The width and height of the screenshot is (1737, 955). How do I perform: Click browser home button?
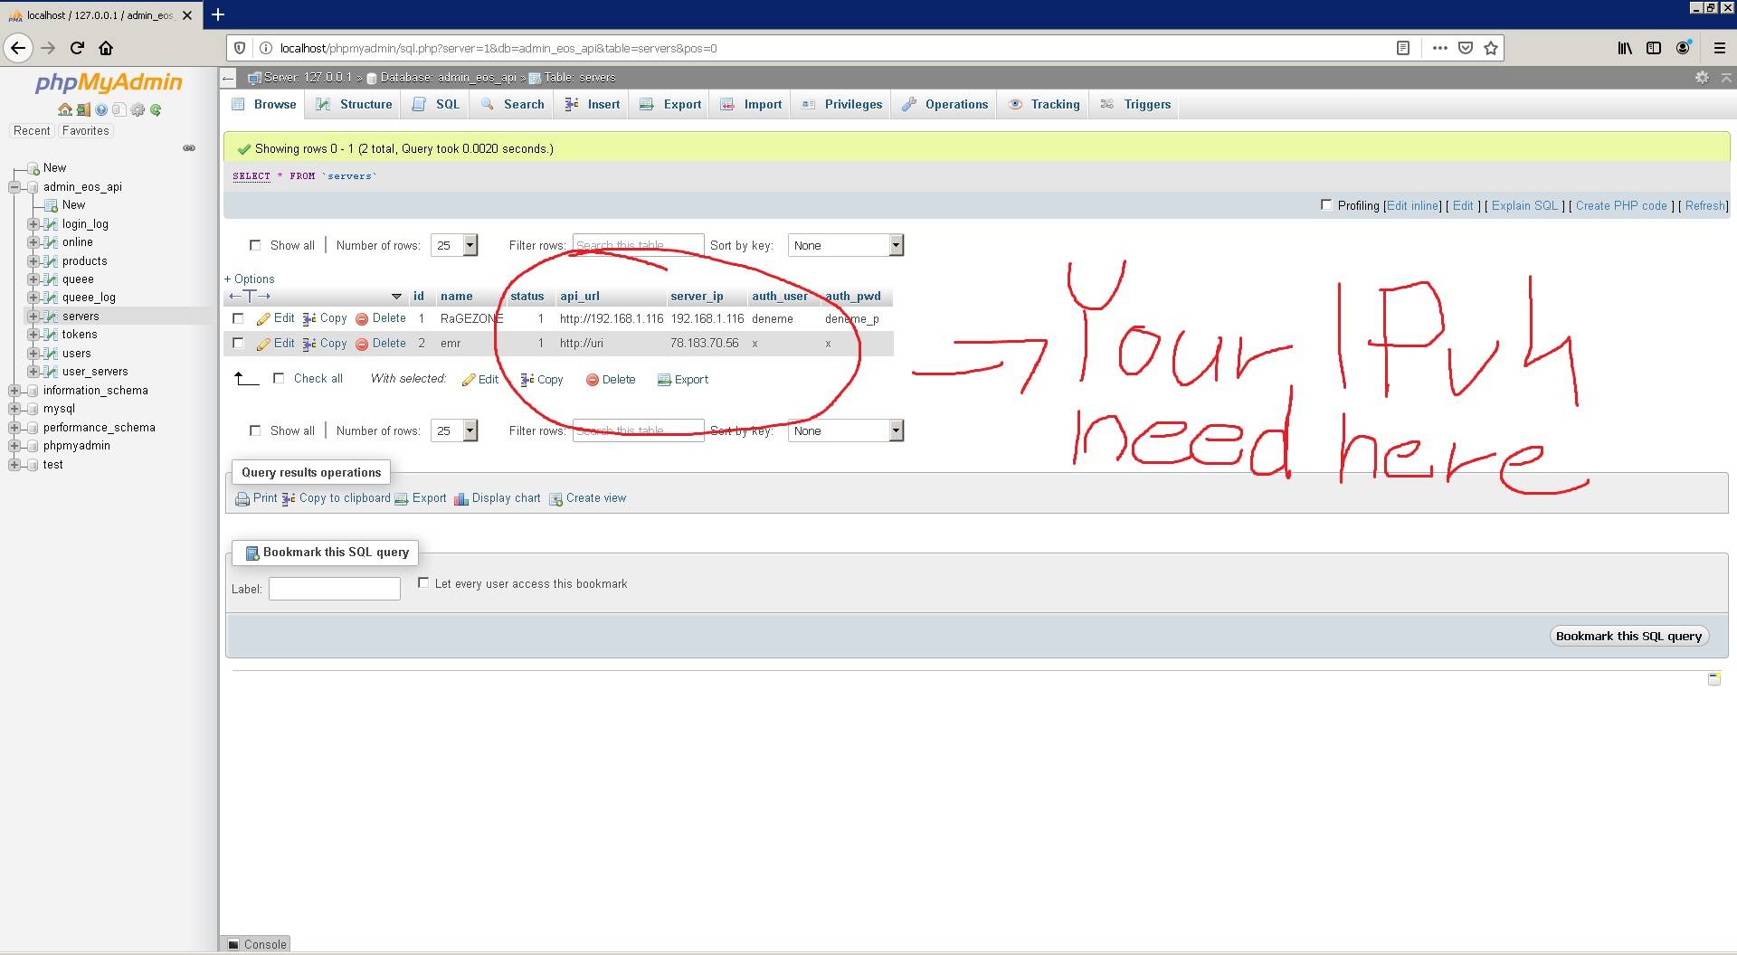click(x=106, y=48)
